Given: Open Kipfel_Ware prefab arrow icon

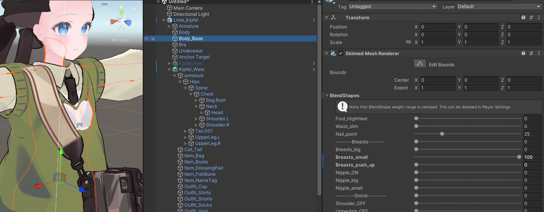Looking at the screenshot, I should click(314, 69).
